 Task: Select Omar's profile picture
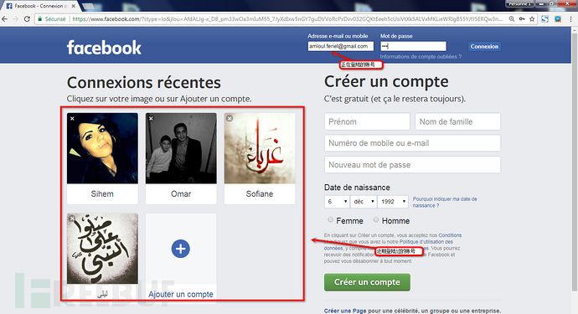click(x=181, y=148)
